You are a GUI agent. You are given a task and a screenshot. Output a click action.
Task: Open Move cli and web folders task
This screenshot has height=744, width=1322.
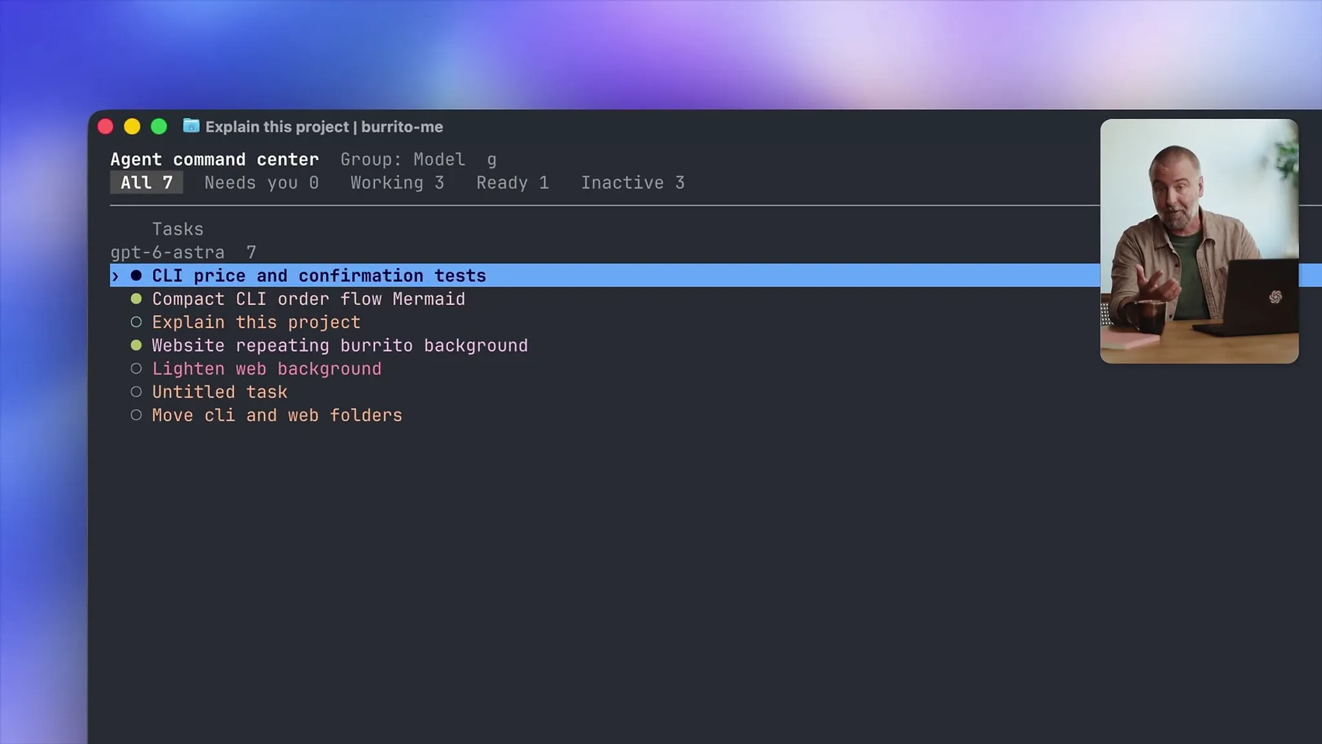[x=277, y=415]
